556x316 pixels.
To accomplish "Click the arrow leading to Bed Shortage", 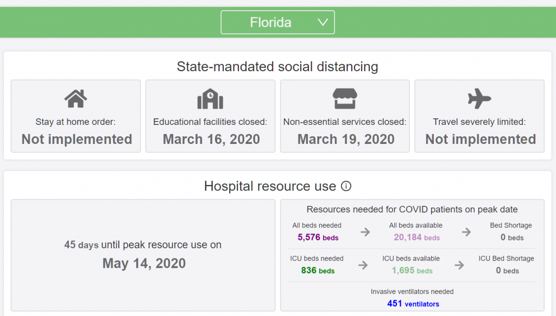I will pyautogui.click(x=466, y=233).
